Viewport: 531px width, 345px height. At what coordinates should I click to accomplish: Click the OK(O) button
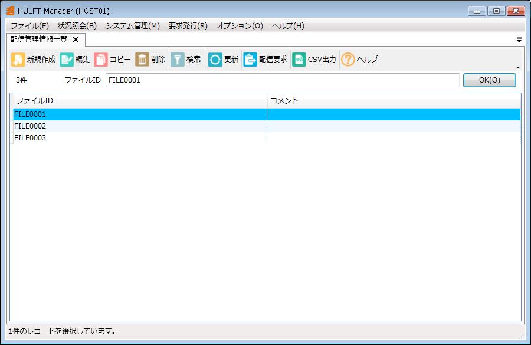coord(489,80)
